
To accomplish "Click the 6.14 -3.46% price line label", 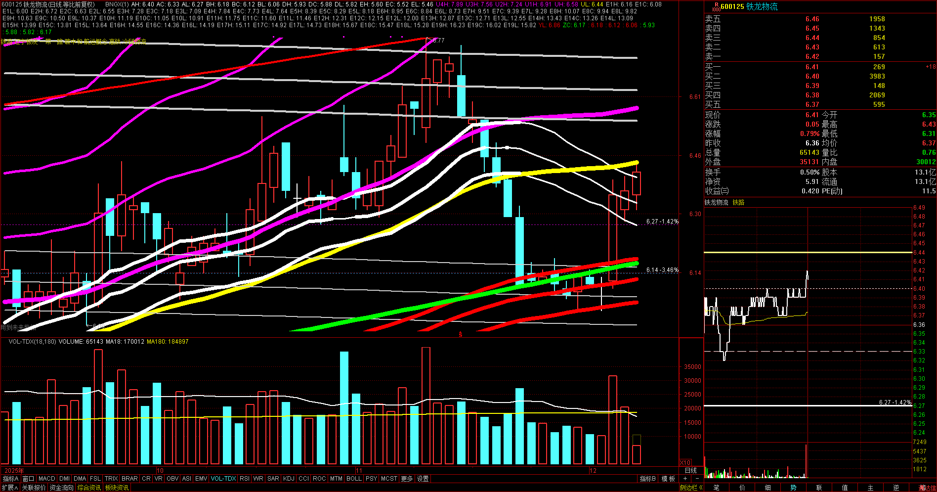I will coord(662,270).
